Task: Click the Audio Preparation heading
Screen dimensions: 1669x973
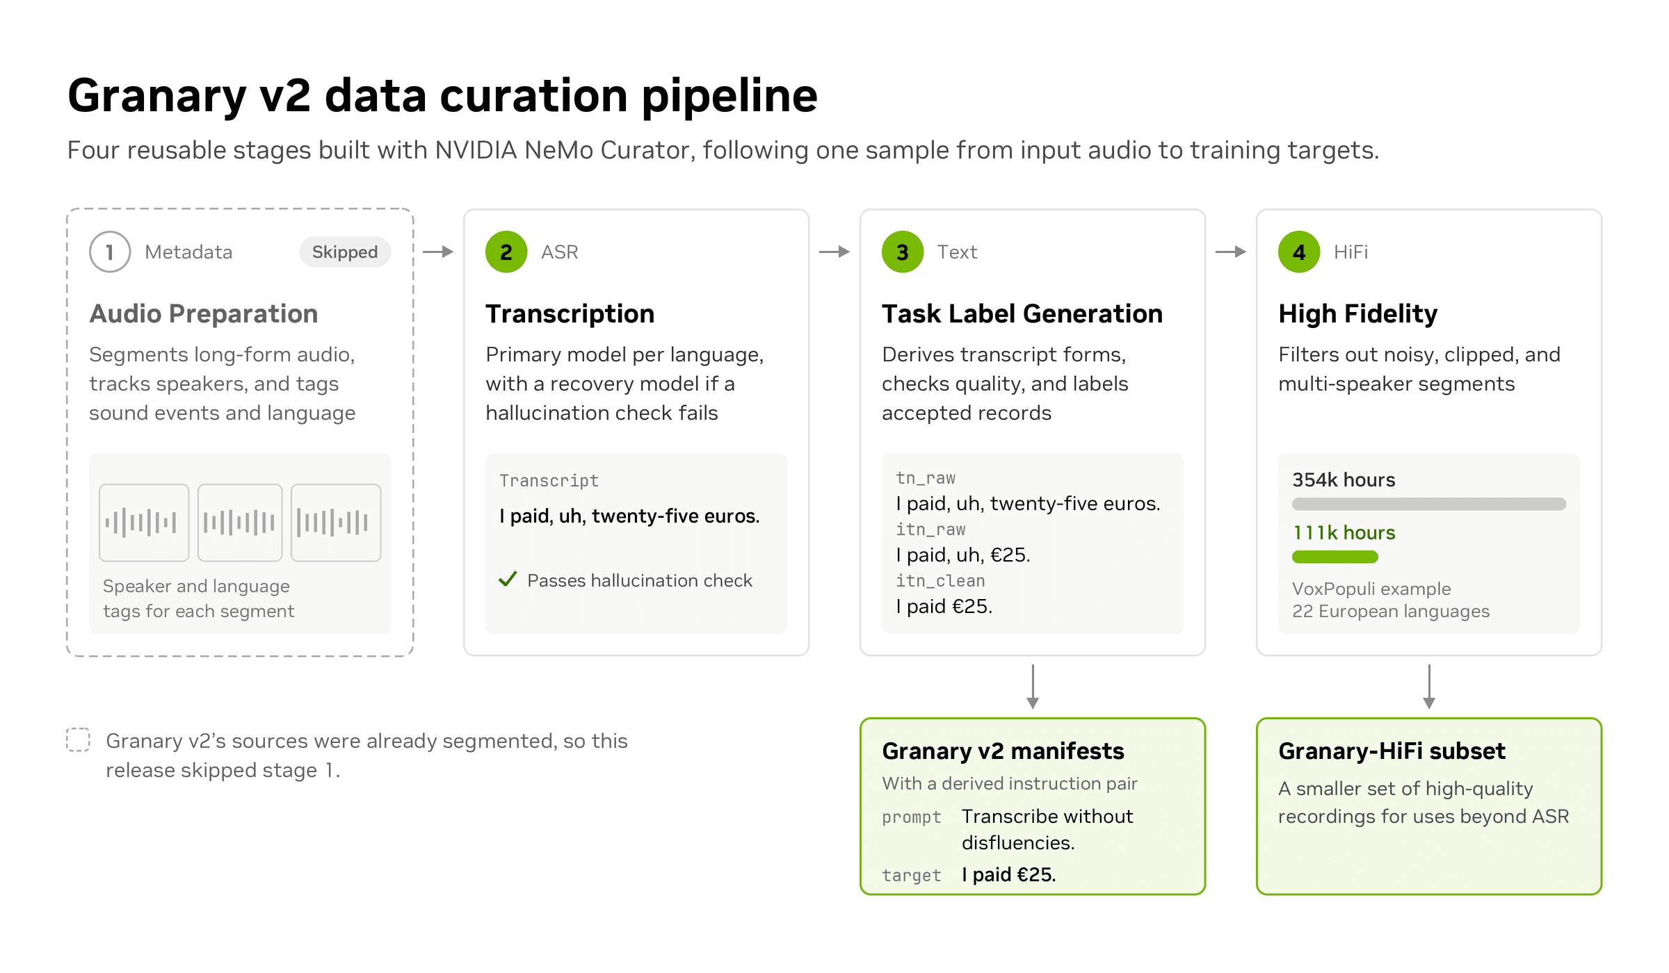Action: coord(204,314)
